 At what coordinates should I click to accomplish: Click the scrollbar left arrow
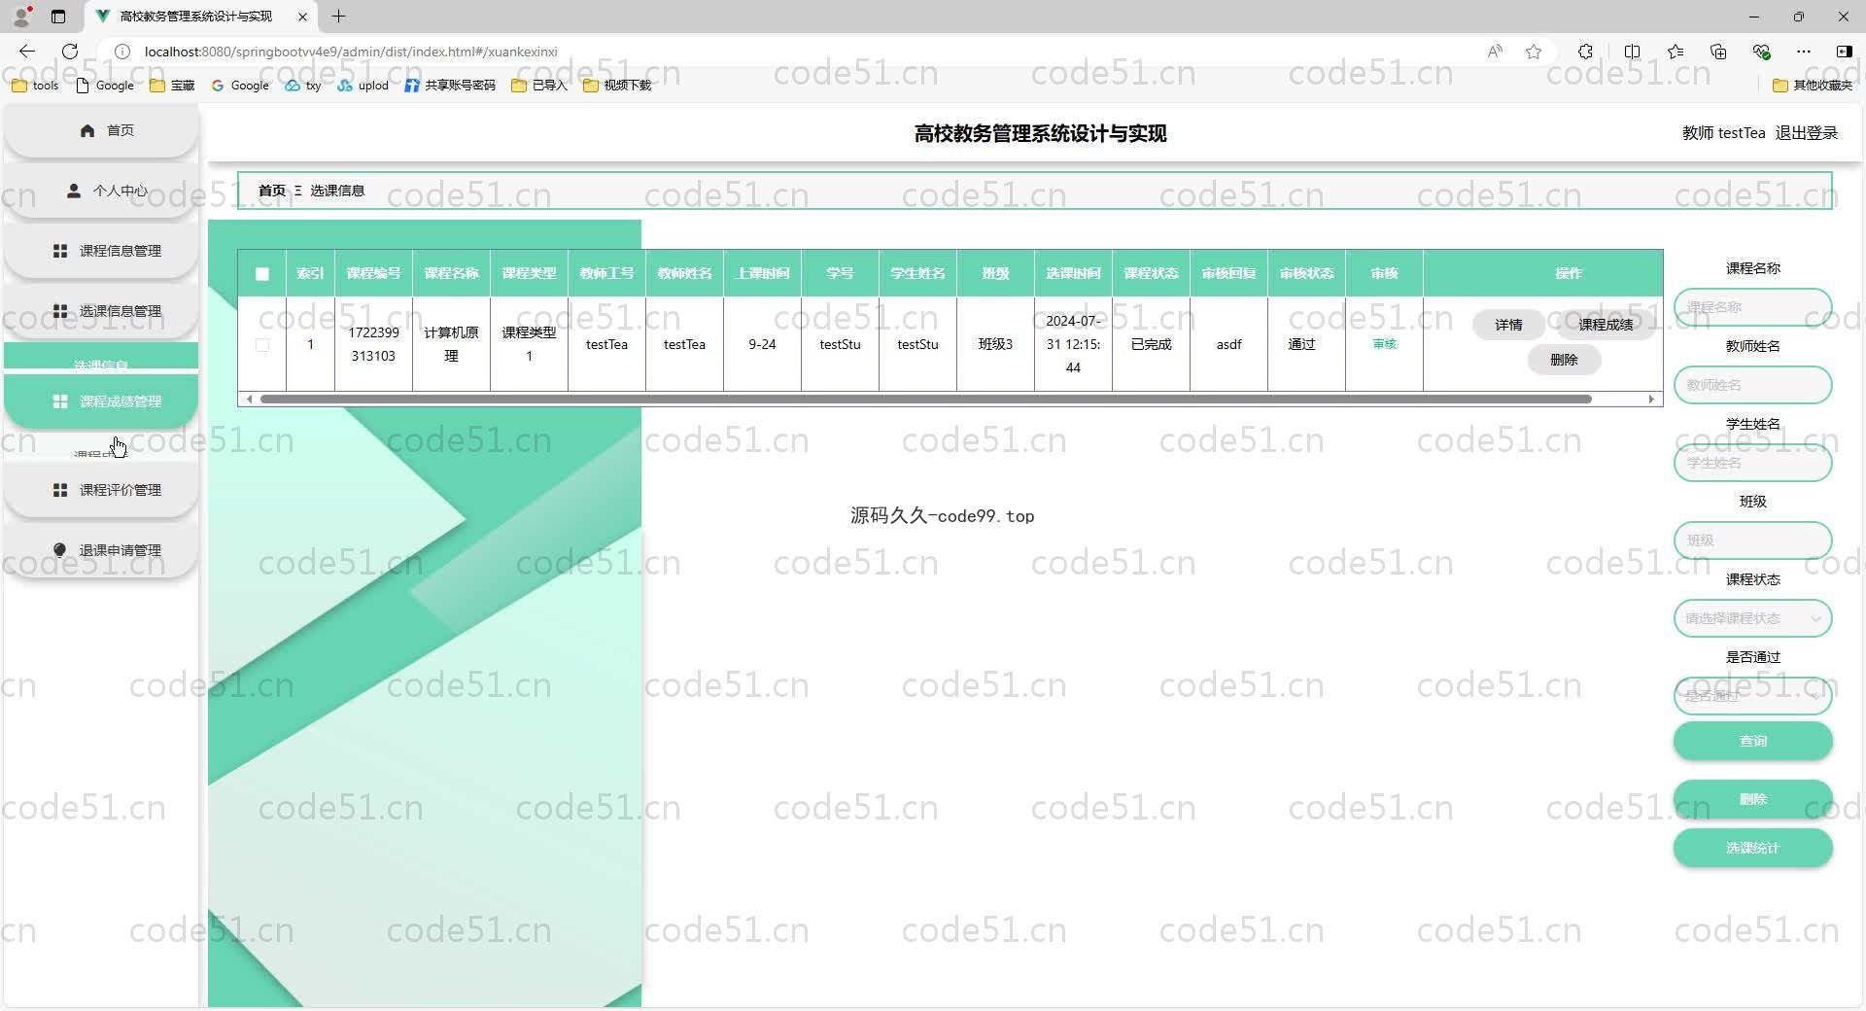tap(250, 399)
